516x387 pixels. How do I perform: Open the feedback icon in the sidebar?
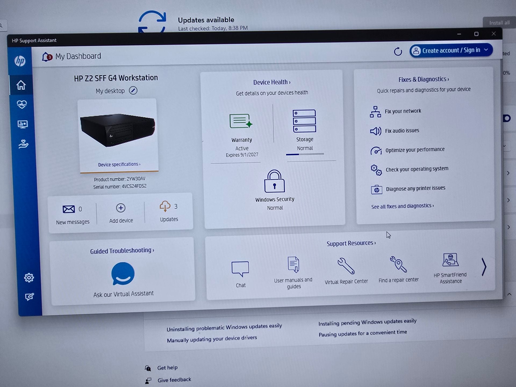click(29, 297)
